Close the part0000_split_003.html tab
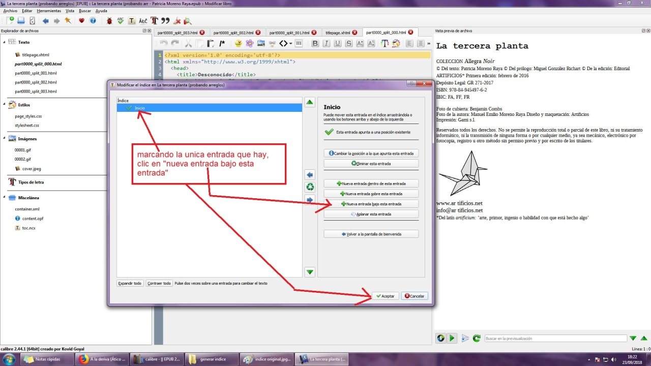 click(x=202, y=33)
